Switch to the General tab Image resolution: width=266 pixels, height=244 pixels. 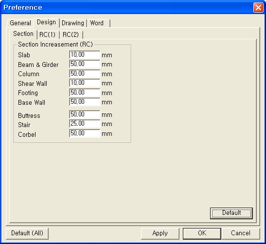point(20,23)
